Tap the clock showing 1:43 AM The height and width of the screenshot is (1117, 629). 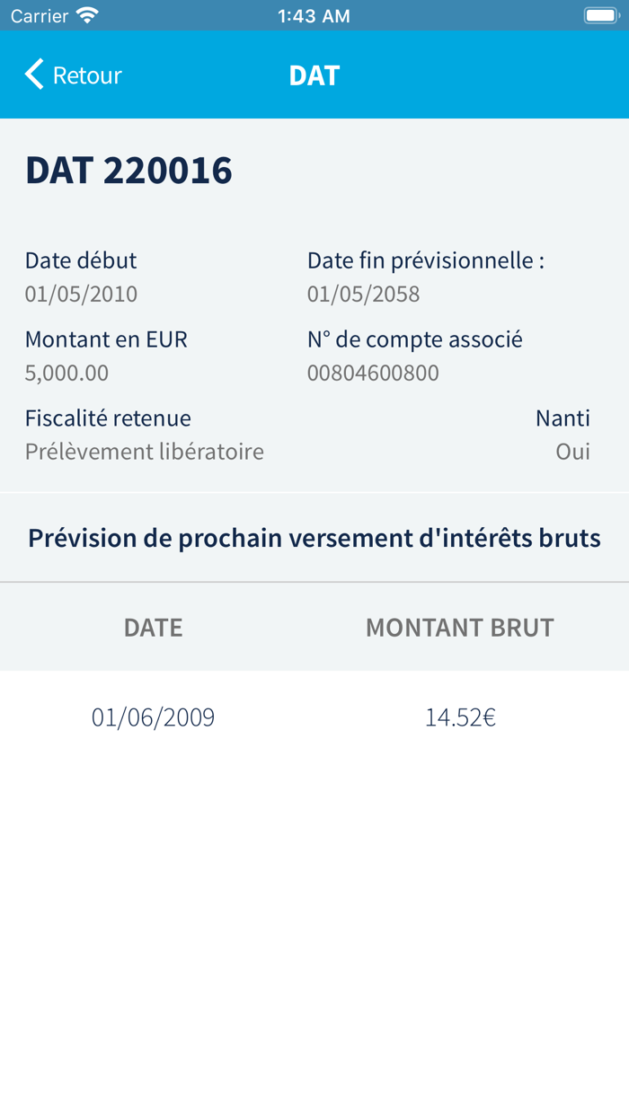pos(314,15)
